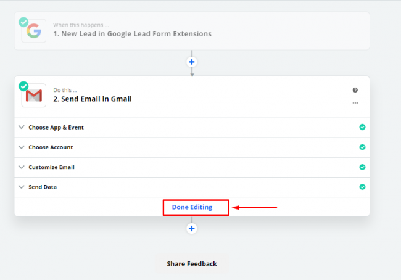The image size is (401, 280).
Task: Click the Choose Account status check
Action: pyautogui.click(x=362, y=147)
